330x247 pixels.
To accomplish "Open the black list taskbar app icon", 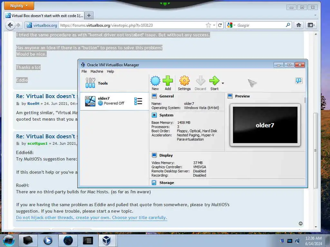I will tap(88, 240).
